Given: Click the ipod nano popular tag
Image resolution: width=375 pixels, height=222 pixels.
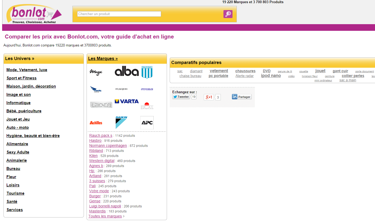Looking at the screenshot, I should tap(271, 76).
